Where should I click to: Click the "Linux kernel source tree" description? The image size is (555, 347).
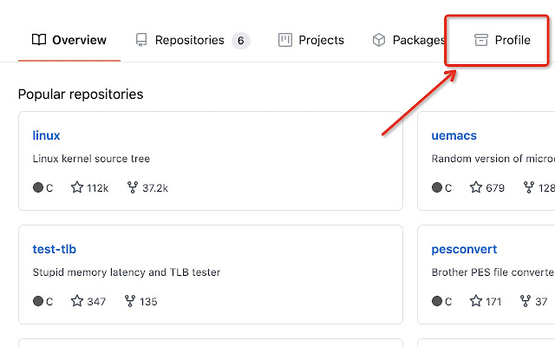click(91, 158)
